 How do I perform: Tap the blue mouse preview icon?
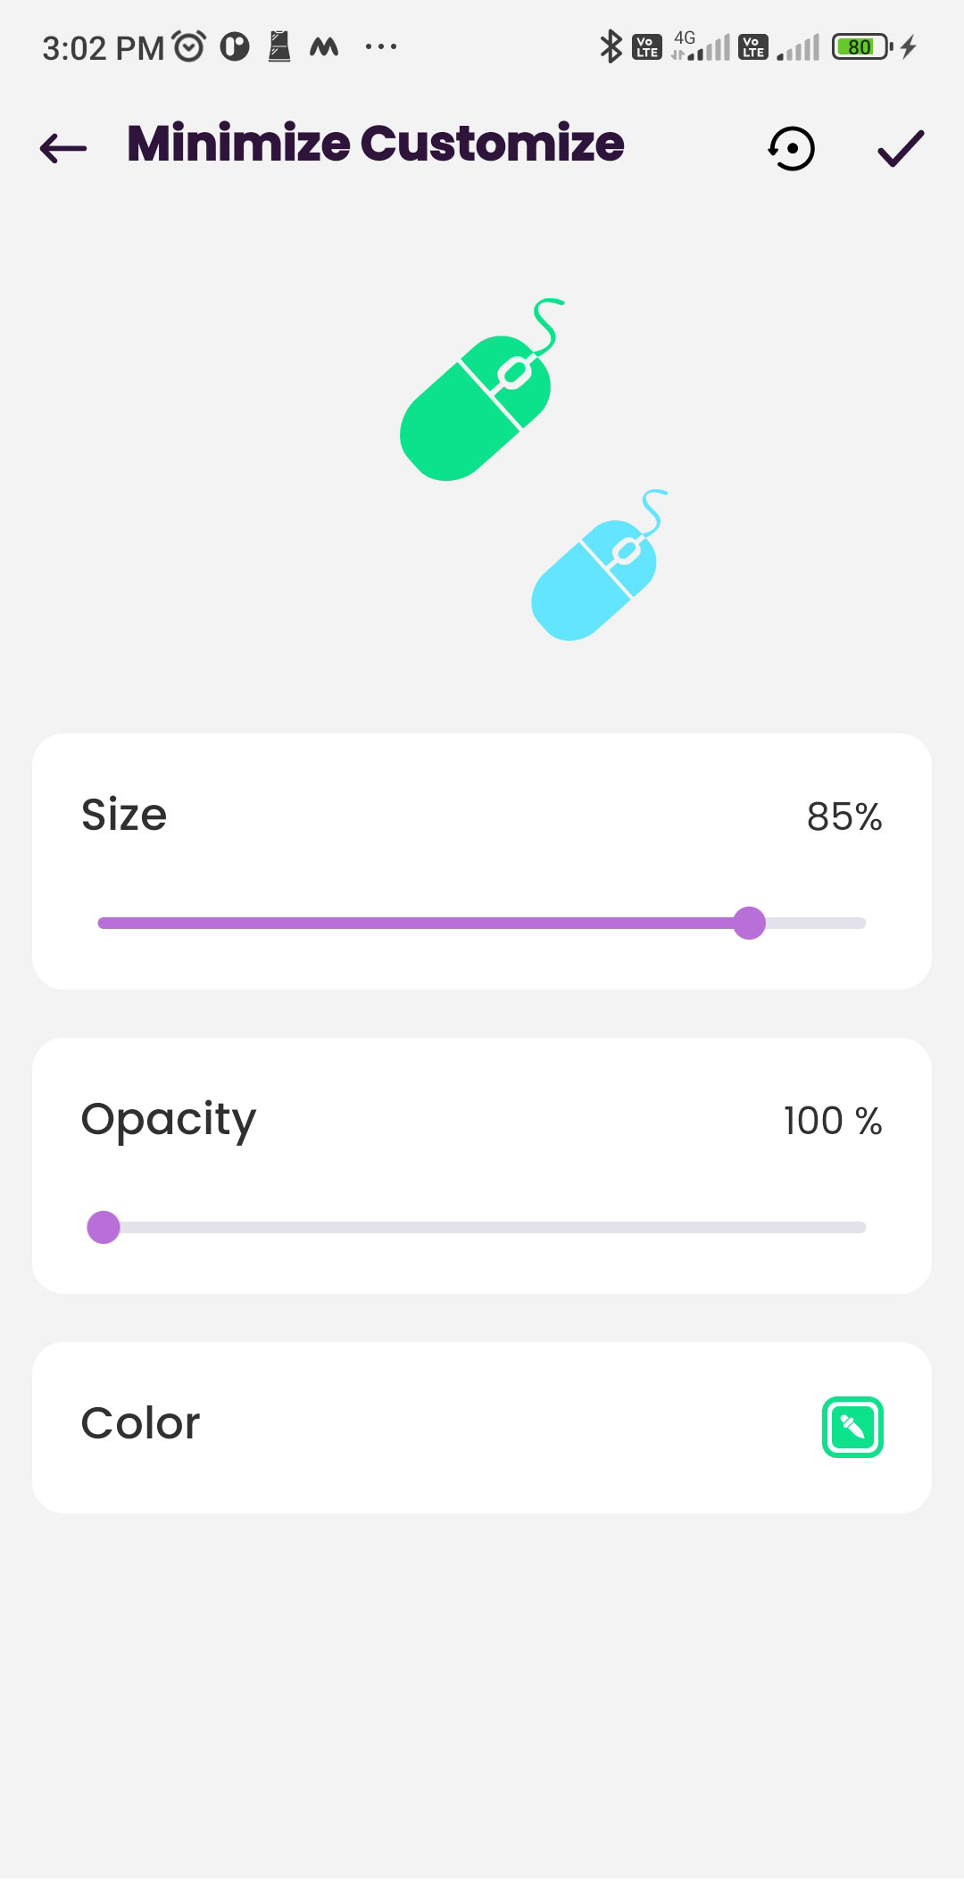click(x=599, y=565)
